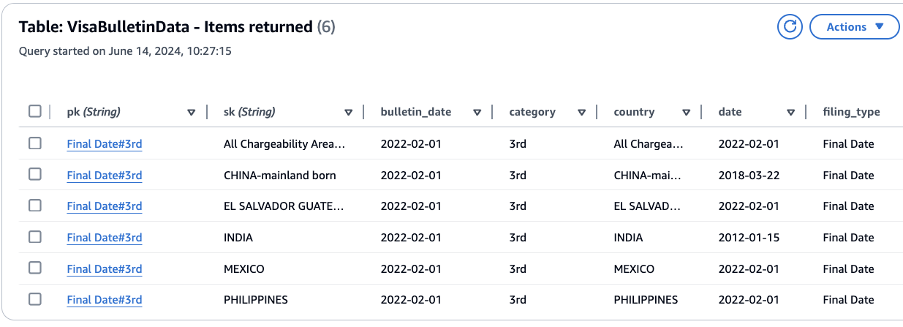Open Final Date#3rd link for PHILIPPINES row
The width and height of the screenshot is (903, 327).
point(105,300)
